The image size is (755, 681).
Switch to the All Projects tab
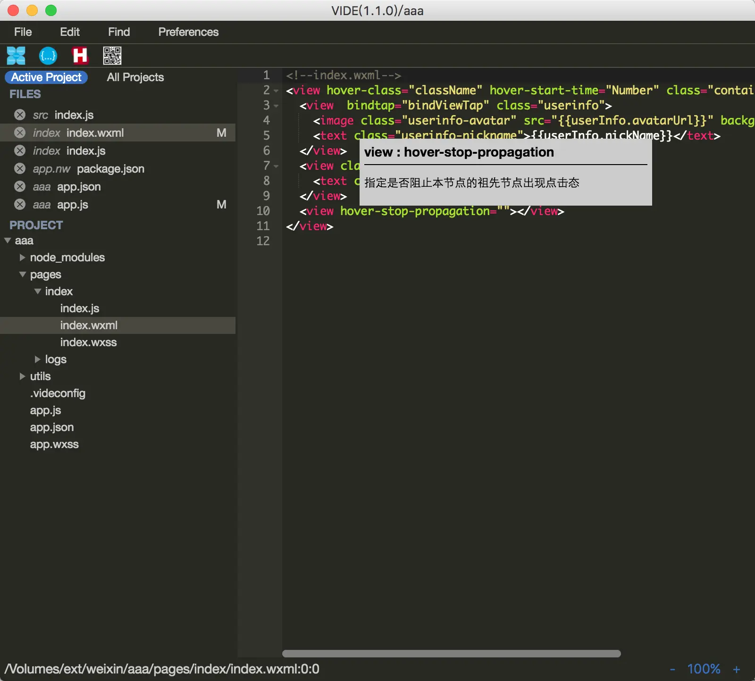click(x=135, y=77)
